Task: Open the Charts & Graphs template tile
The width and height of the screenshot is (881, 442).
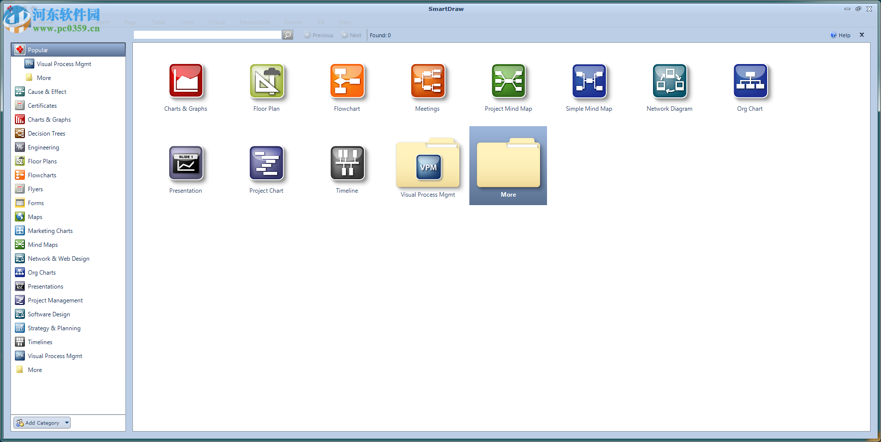Action: tap(186, 87)
